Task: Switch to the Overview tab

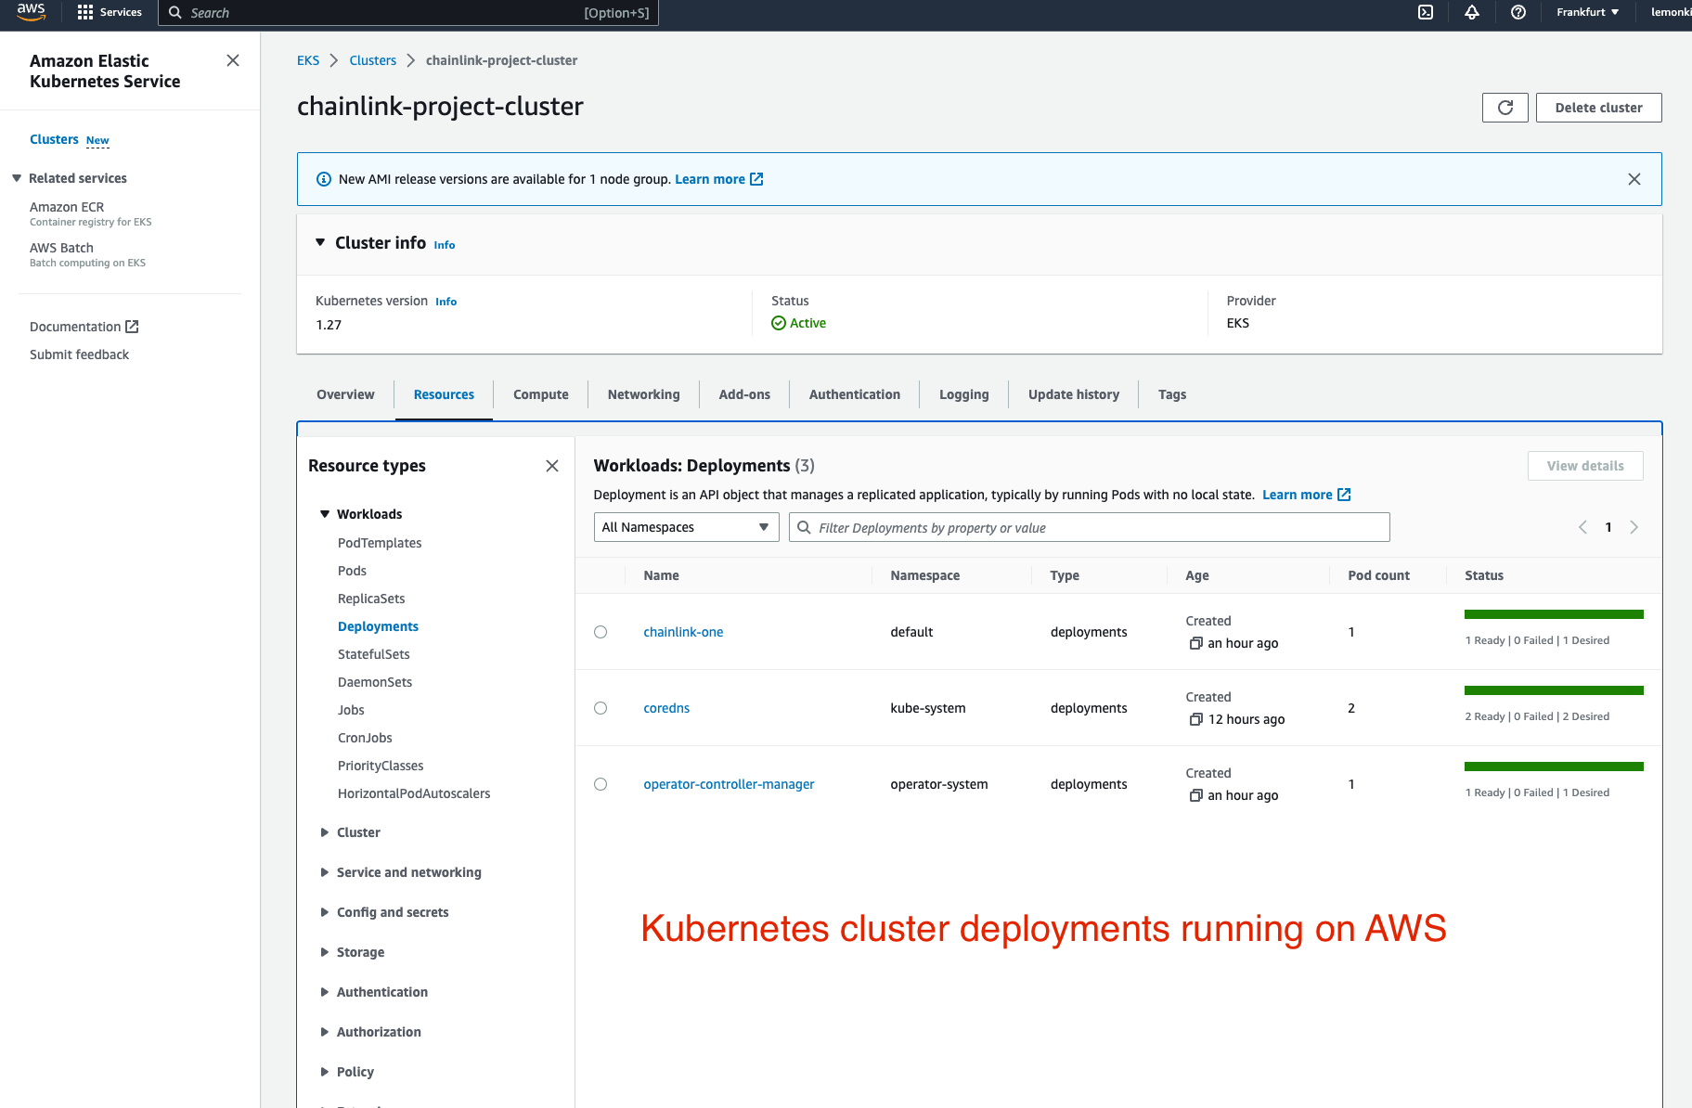Action: (x=345, y=394)
